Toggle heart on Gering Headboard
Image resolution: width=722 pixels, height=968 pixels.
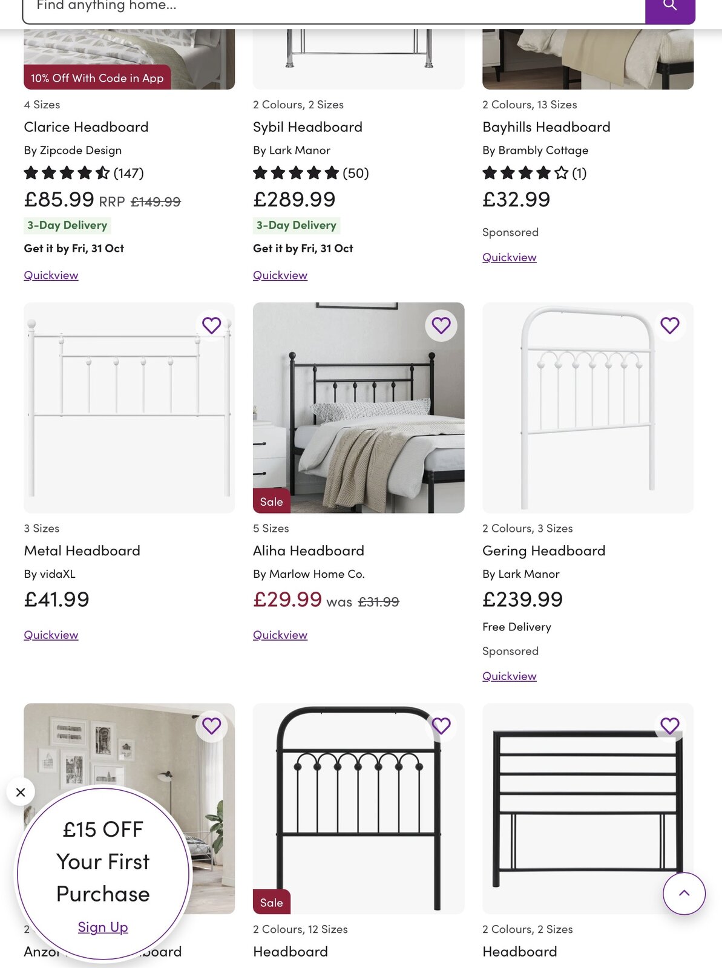670,325
